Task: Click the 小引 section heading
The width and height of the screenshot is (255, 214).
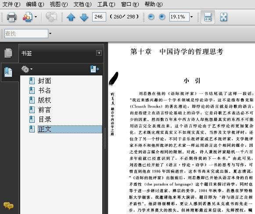Action: [192, 81]
